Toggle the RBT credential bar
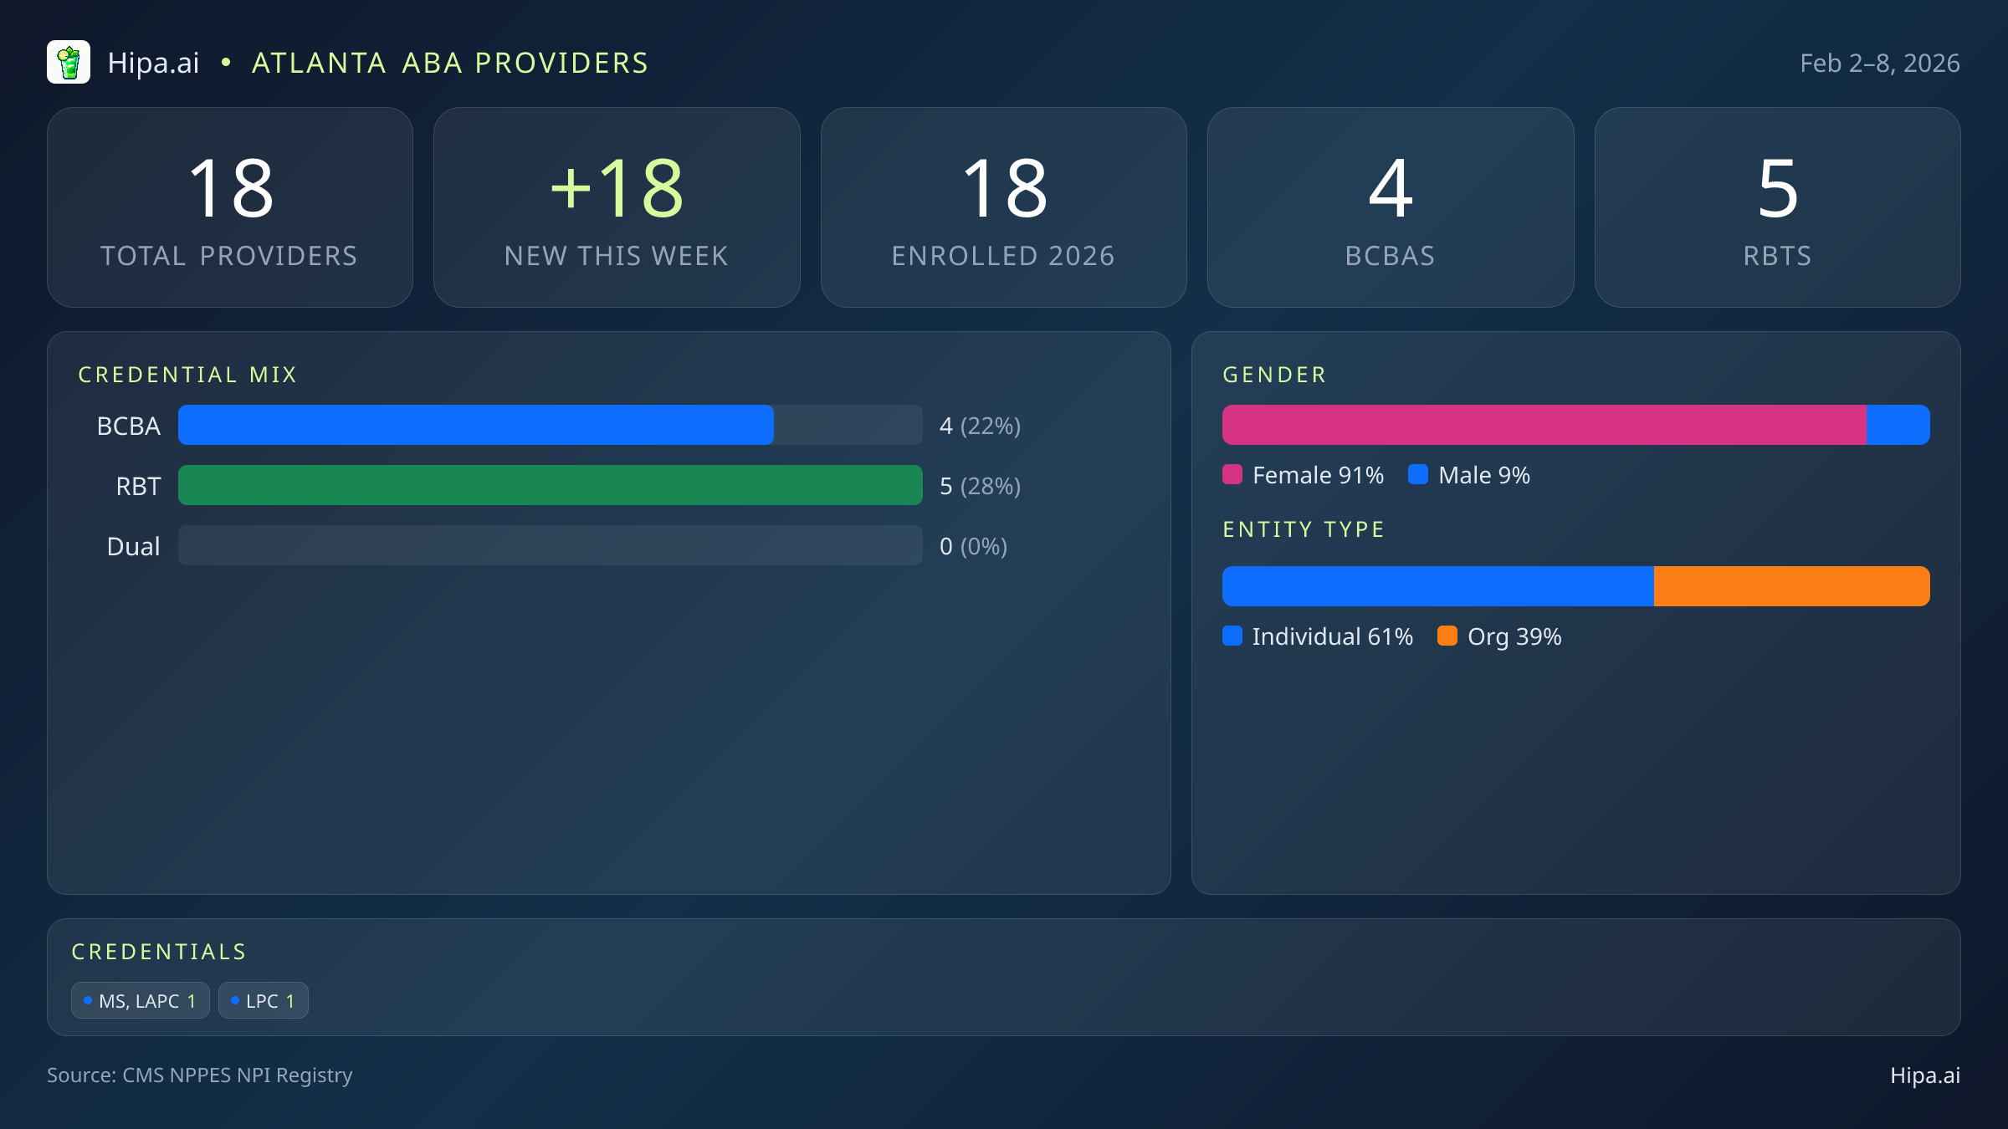Image resolution: width=2008 pixels, height=1129 pixels. tap(551, 485)
